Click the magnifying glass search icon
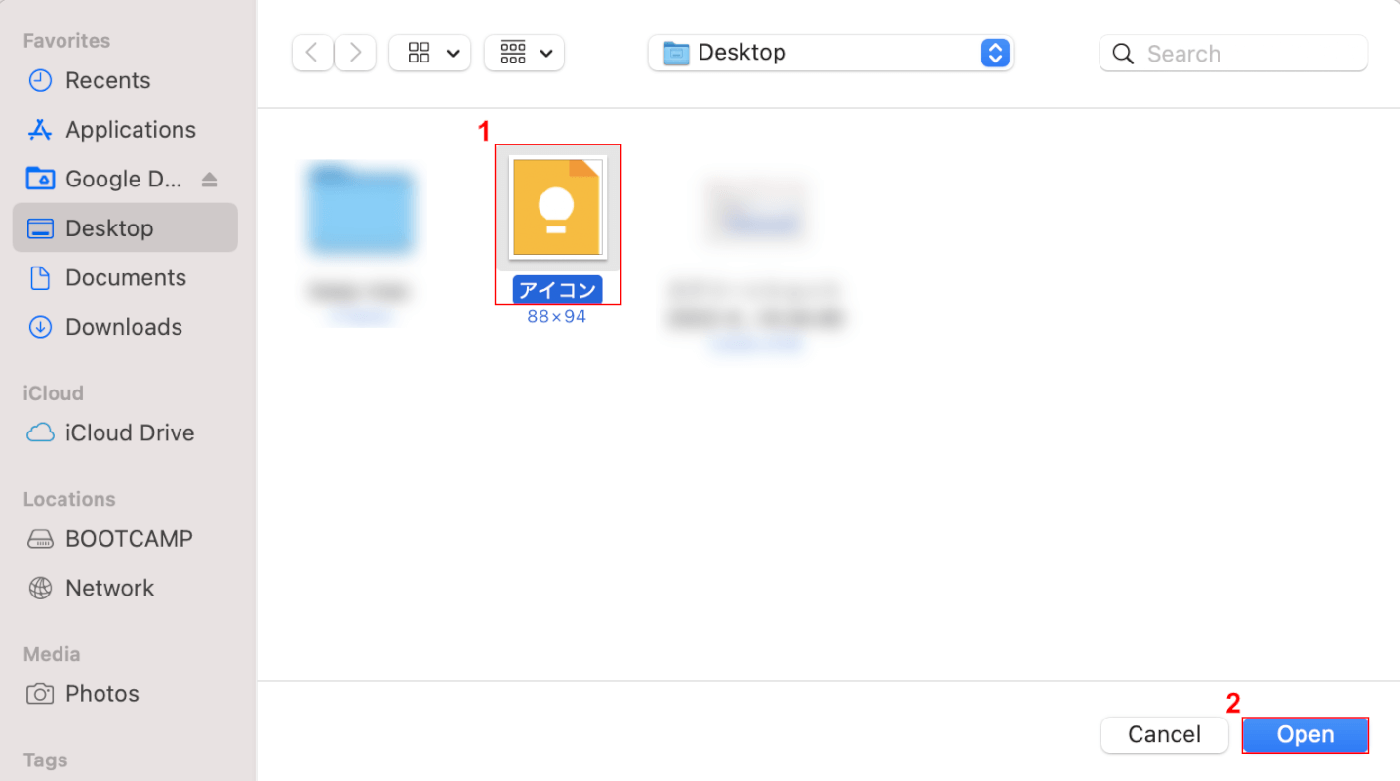 (x=1123, y=54)
